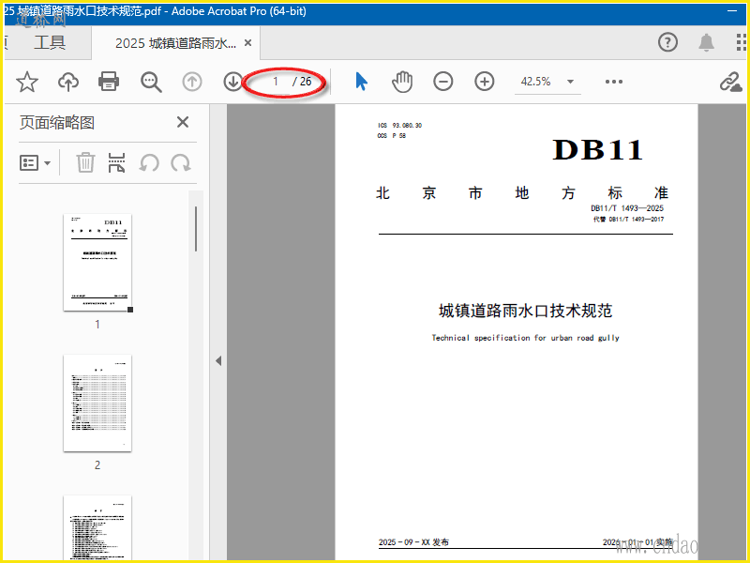The height and width of the screenshot is (563, 750).
Task: Print the PDF document
Action: coord(109,82)
